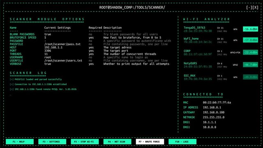The height and width of the screenshot is (148, 263).
Task: Select the THREADS option name
Action: point(16,54)
